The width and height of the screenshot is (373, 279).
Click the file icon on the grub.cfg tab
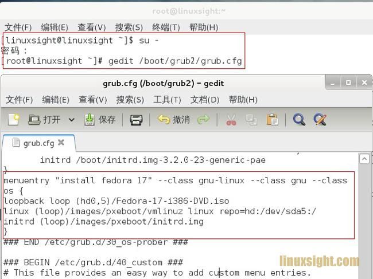pos(16,143)
